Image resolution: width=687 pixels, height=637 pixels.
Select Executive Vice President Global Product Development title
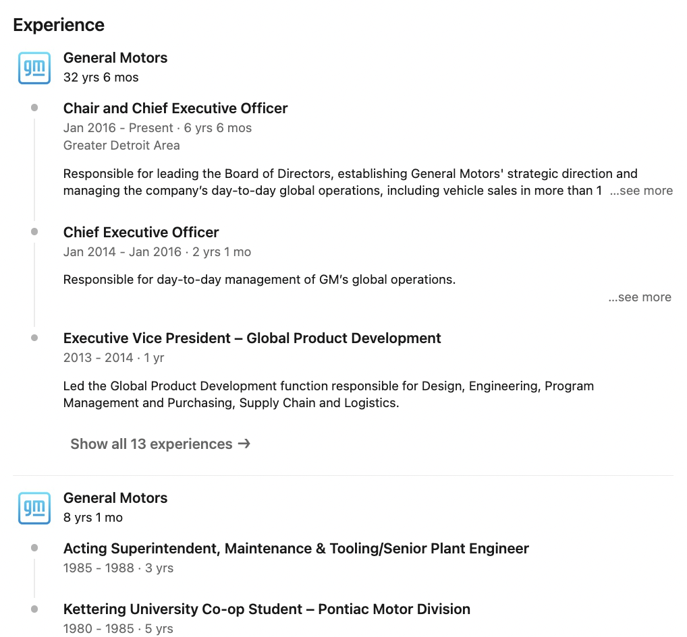tap(252, 338)
